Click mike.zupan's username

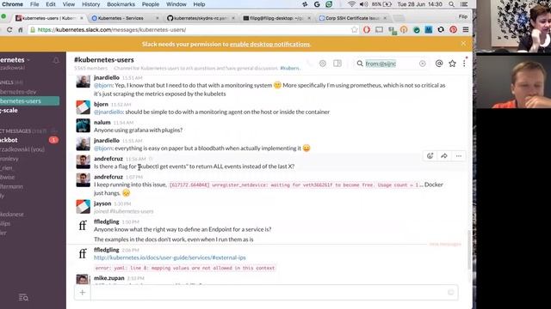click(109, 278)
